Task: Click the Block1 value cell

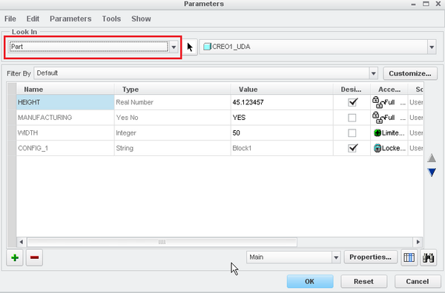Action: pyautogui.click(x=282, y=148)
